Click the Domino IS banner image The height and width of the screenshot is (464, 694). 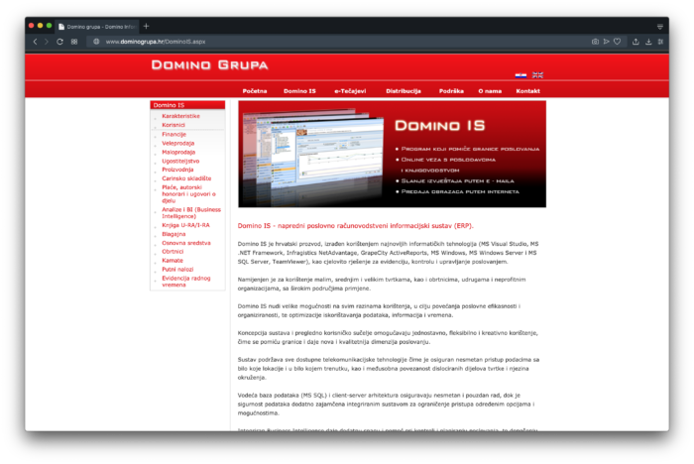pyautogui.click(x=392, y=154)
